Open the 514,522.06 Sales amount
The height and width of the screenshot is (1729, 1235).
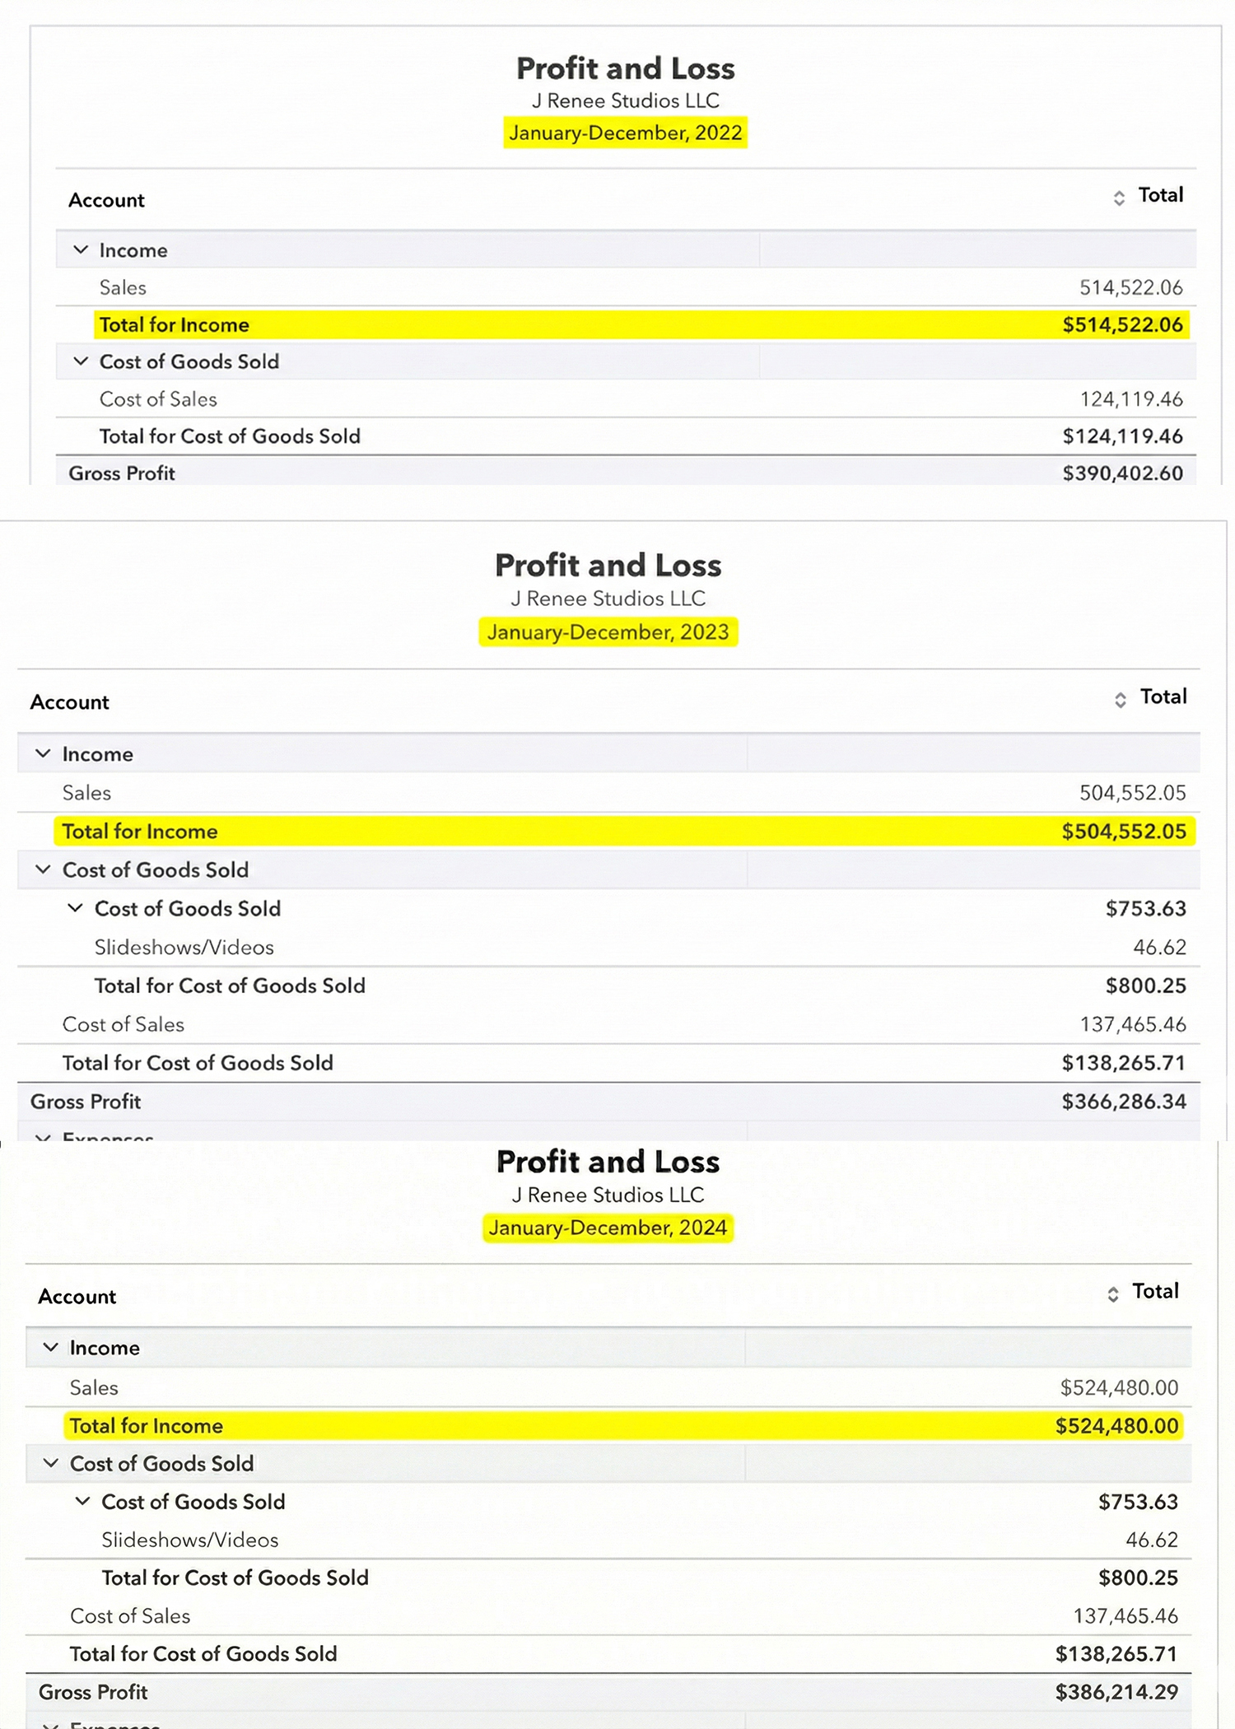tap(1130, 287)
